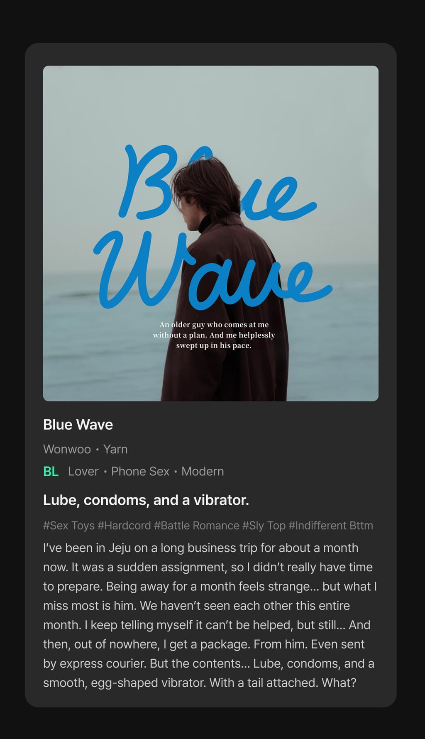Image resolution: width=425 pixels, height=739 pixels.
Task: Open illustrator Yarn's page
Action: point(115,449)
